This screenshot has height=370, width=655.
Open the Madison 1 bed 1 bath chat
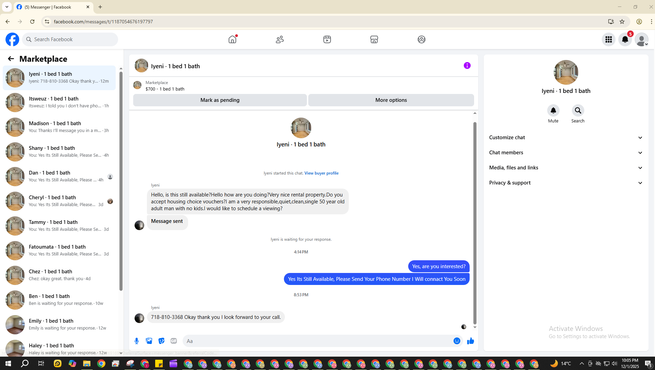click(x=59, y=127)
